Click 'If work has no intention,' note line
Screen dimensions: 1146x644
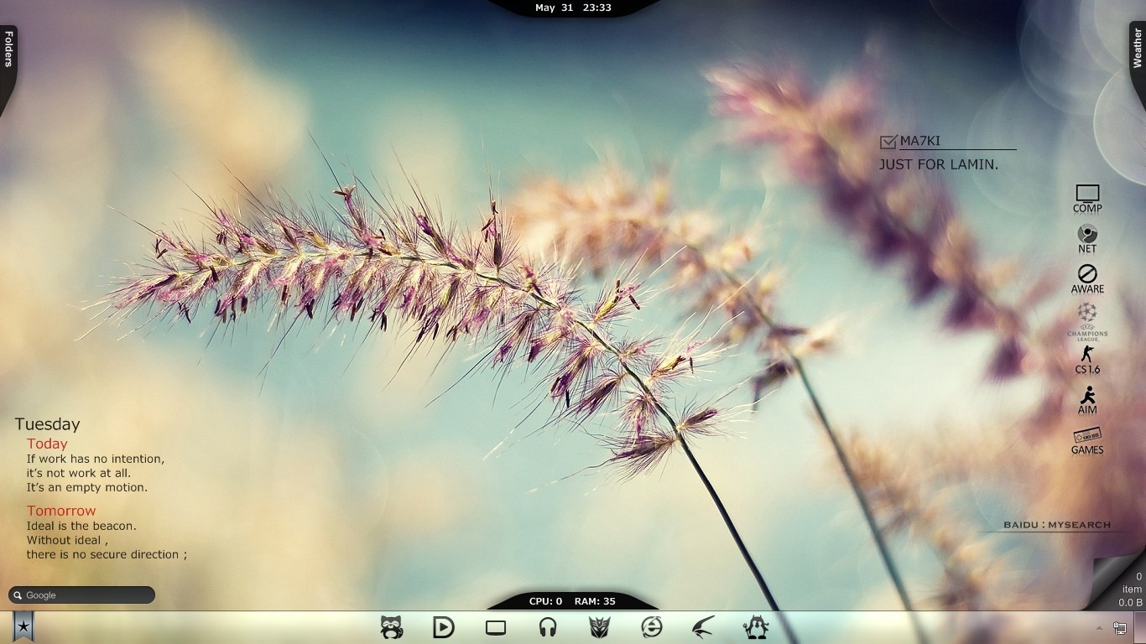tap(96, 459)
